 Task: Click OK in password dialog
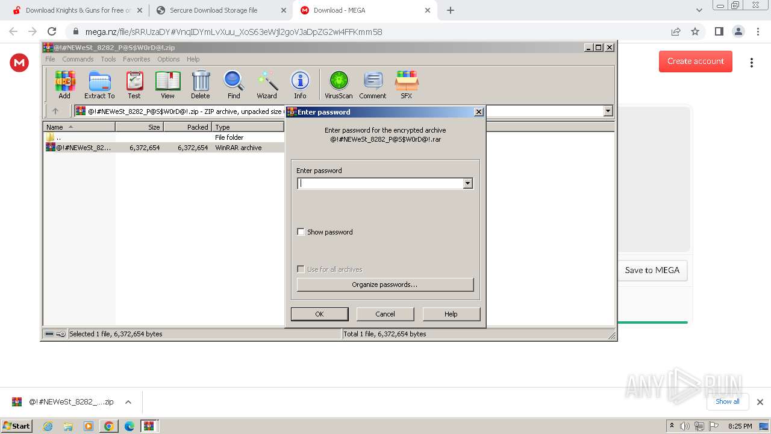(x=319, y=314)
